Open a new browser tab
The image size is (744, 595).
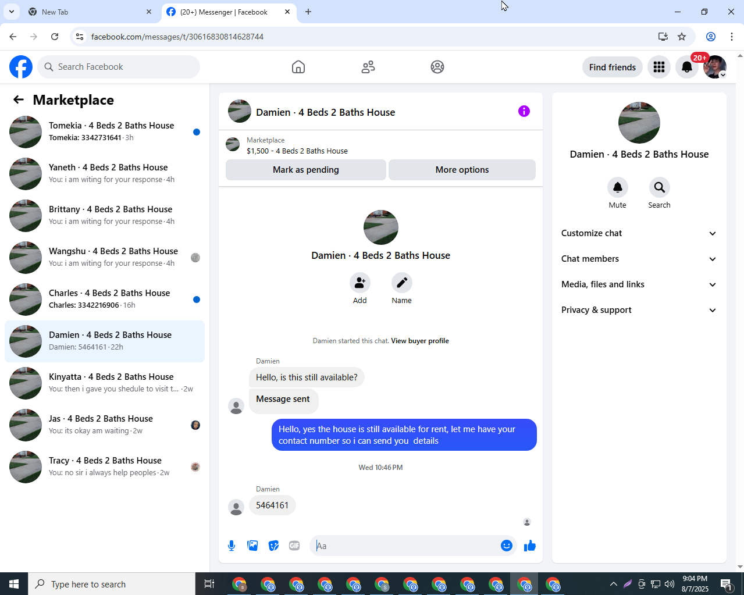[308, 12]
